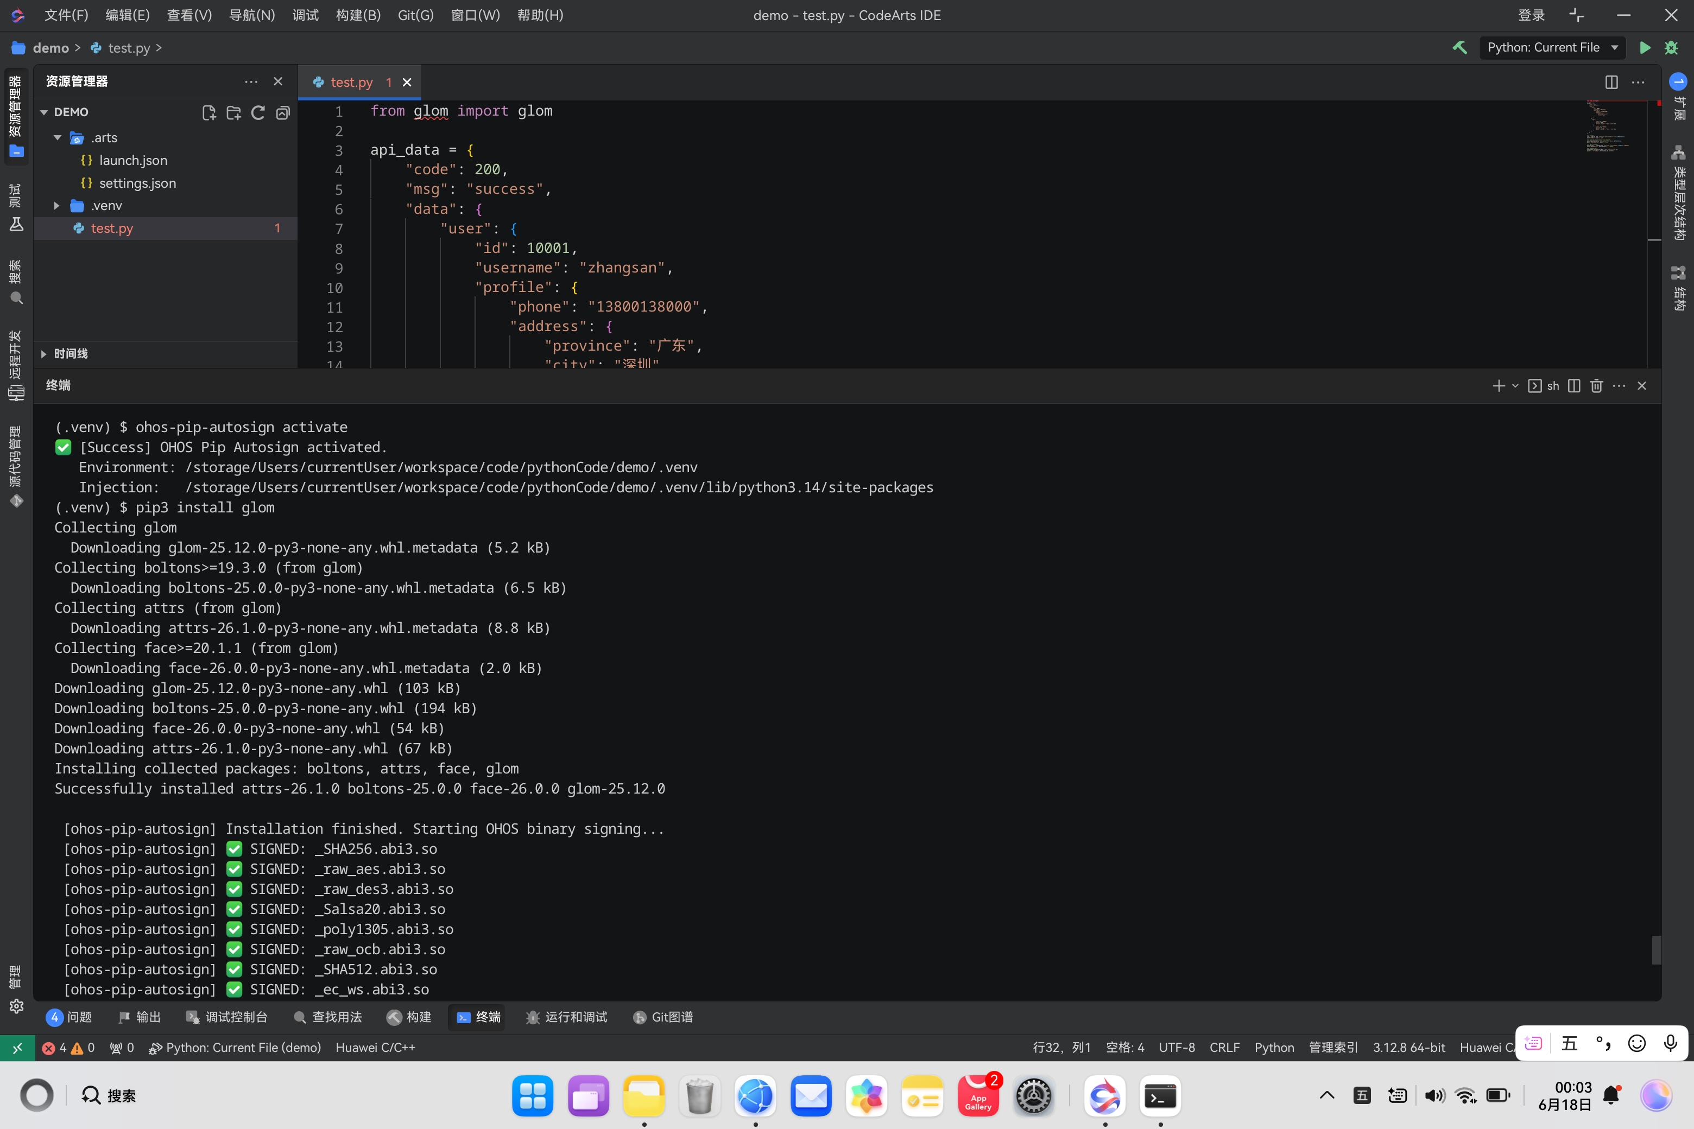The image size is (1694, 1129).
Task: Open the 调试 menu
Action: 305,15
